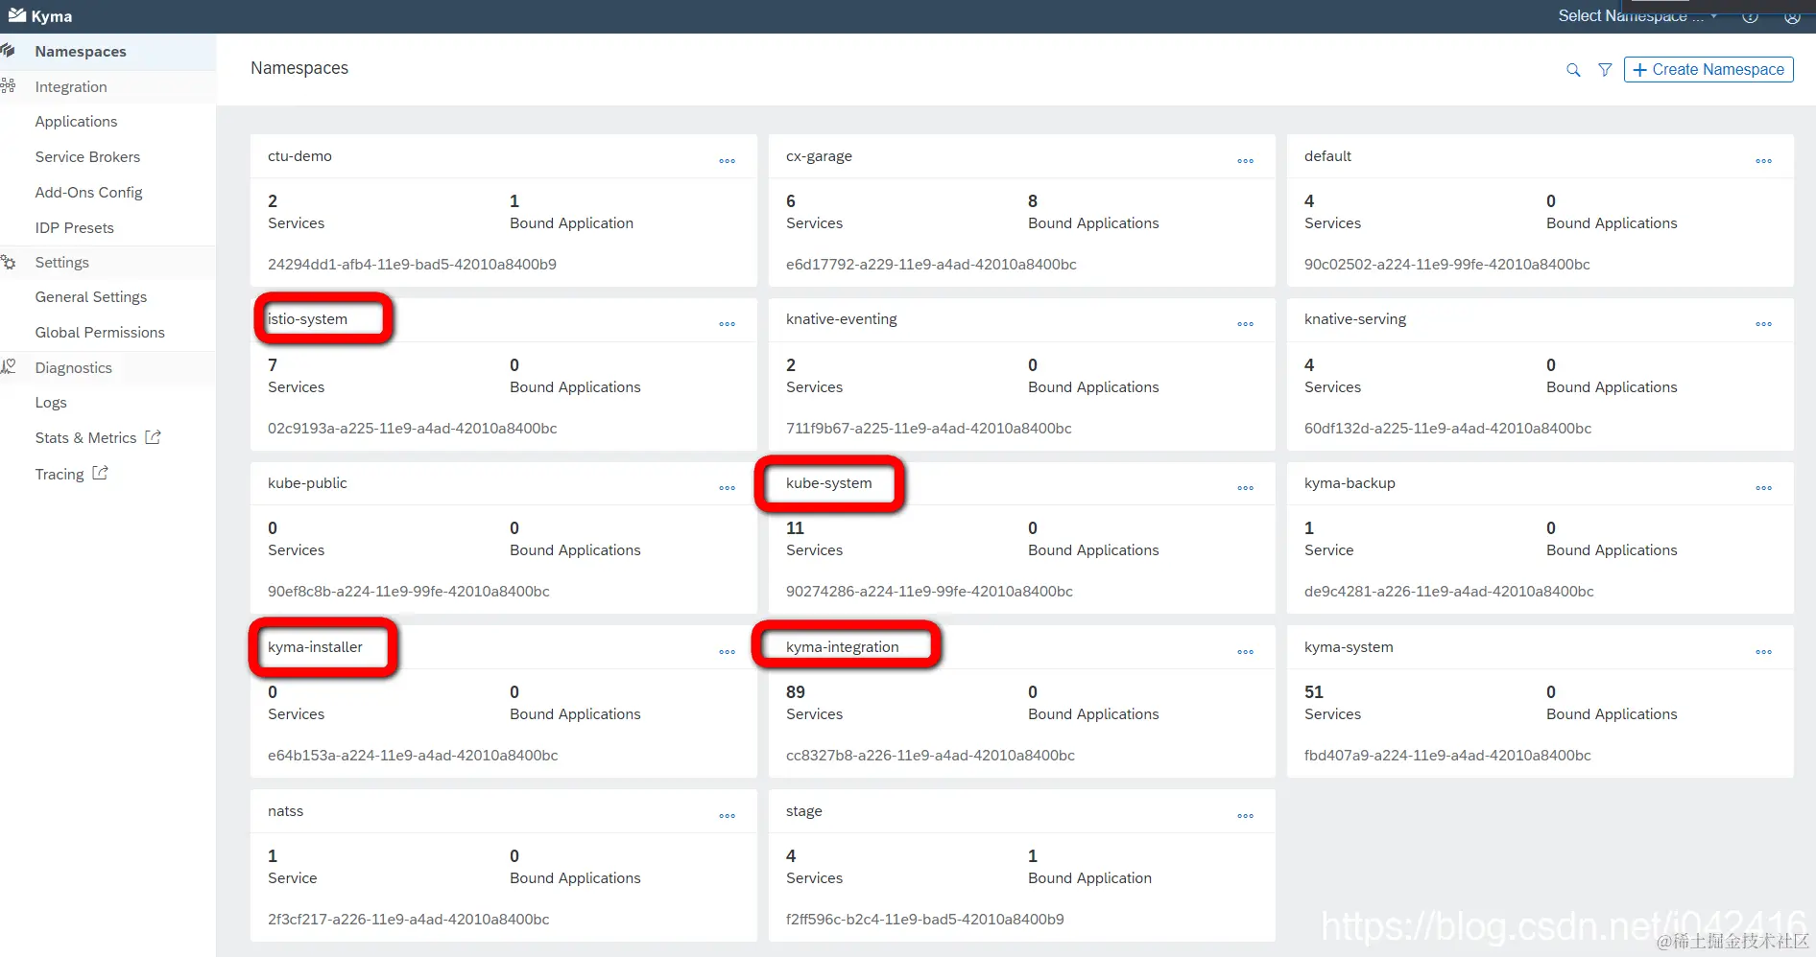Open more options for knative-eventing namespace
This screenshot has width=1816, height=957.
[x=1246, y=324]
